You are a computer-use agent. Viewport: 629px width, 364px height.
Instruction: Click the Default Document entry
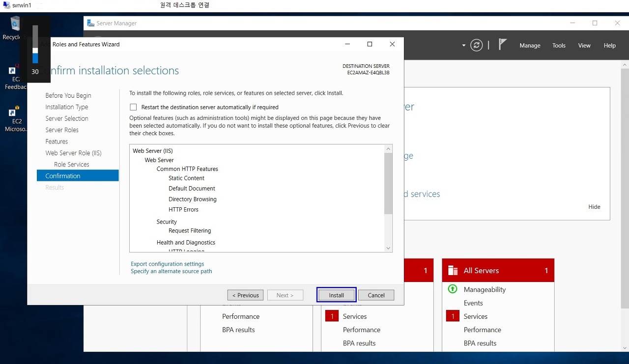pos(192,189)
